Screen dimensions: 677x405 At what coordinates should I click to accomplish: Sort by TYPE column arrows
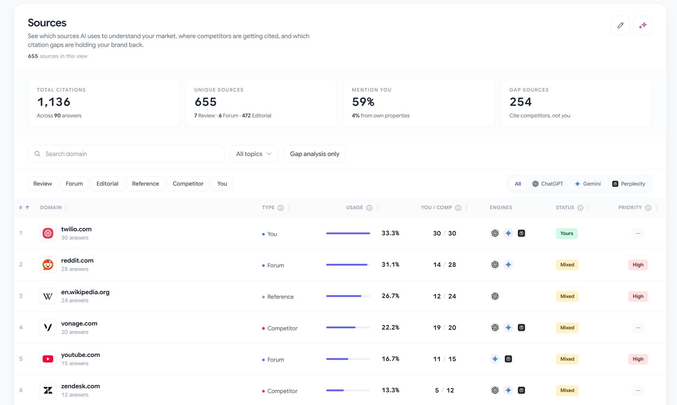point(289,208)
